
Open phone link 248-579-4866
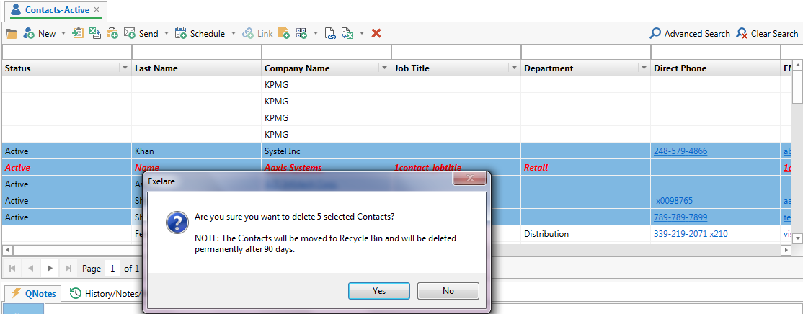coord(680,151)
